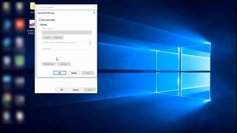Screen dimensions: 237x133
Task: Open the Caching settings
Action: pos(64,64)
